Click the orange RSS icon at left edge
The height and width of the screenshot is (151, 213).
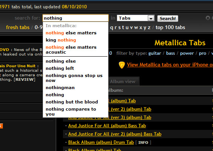[x=1, y=126]
